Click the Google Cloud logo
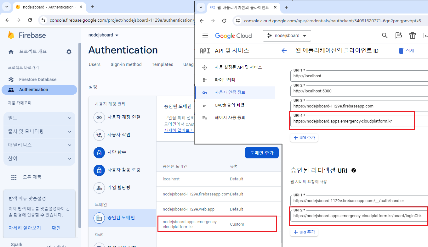The width and height of the screenshot is (428, 247). click(x=233, y=36)
